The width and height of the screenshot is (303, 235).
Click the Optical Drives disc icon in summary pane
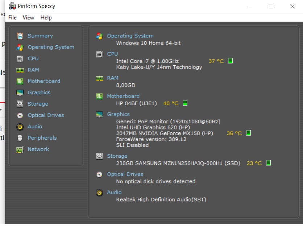(x=99, y=174)
